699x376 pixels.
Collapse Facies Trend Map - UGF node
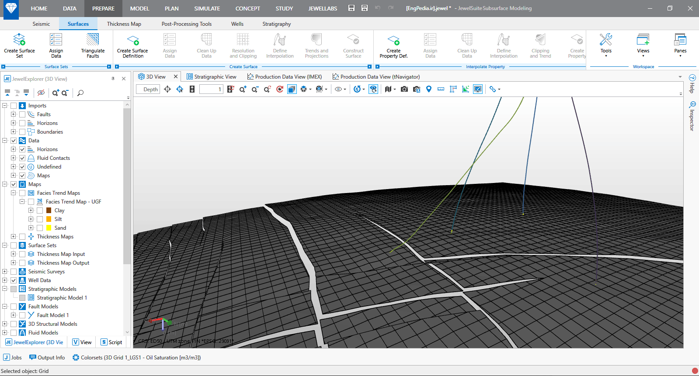(x=22, y=202)
